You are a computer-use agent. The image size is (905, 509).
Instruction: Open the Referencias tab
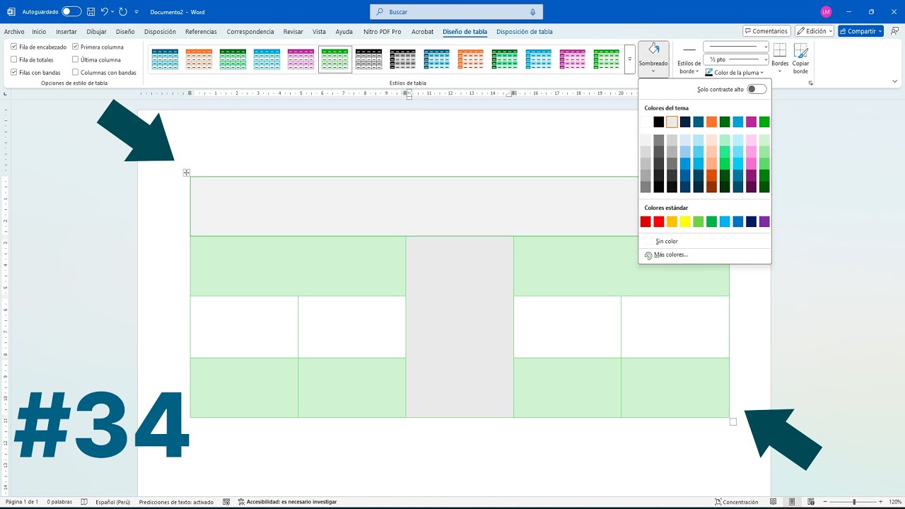pyautogui.click(x=201, y=32)
